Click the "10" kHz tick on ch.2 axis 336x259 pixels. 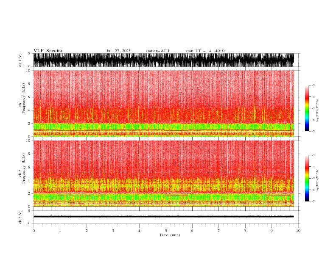tap(28, 141)
